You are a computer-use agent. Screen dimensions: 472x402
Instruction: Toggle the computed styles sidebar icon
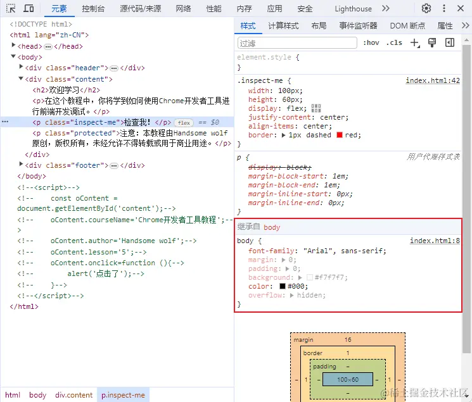coord(450,42)
